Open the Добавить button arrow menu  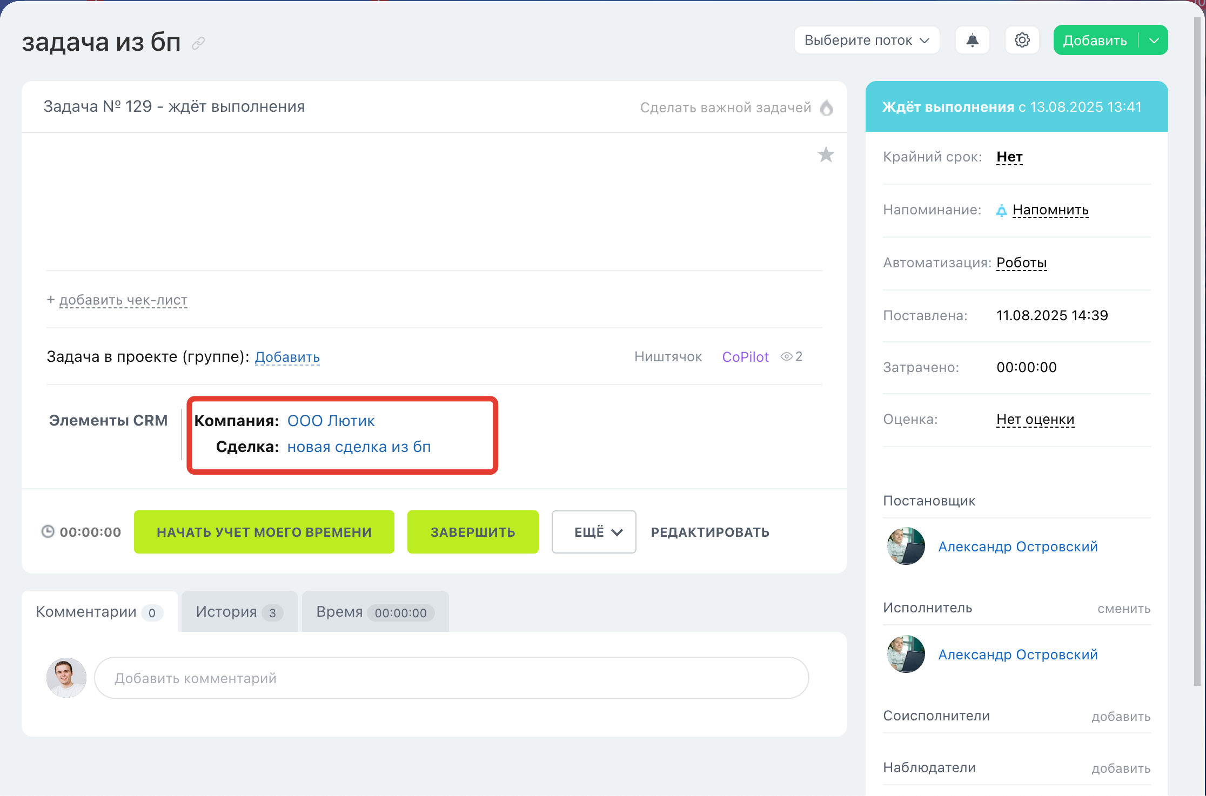[x=1154, y=41]
